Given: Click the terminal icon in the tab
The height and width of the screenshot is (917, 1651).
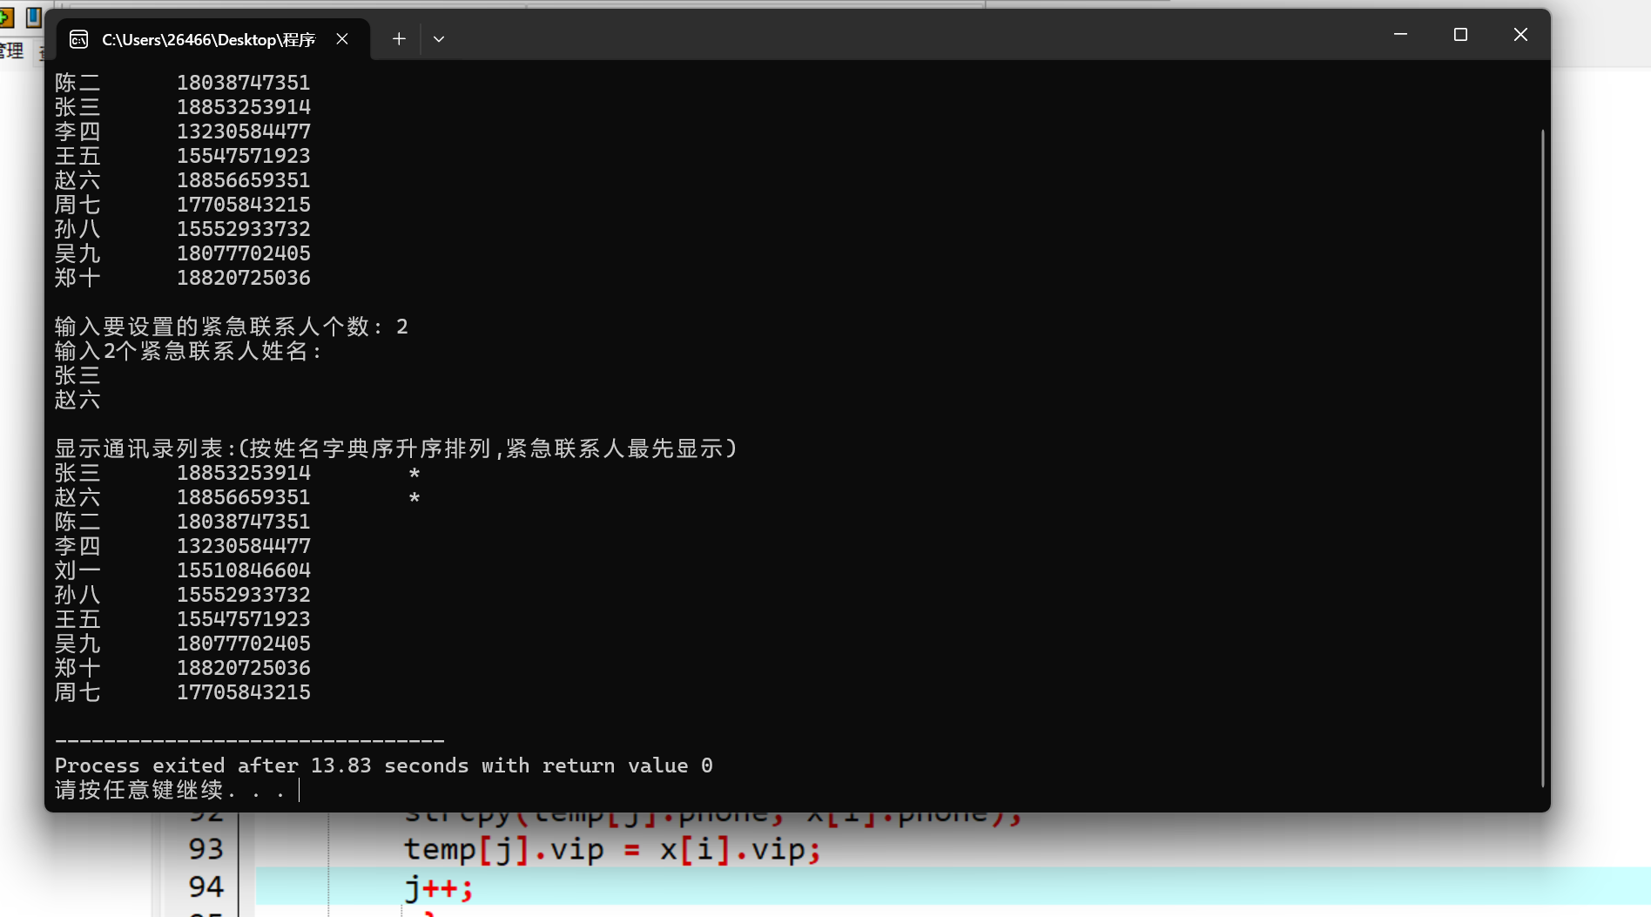Looking at the screenshot, I should pos(78,39).
